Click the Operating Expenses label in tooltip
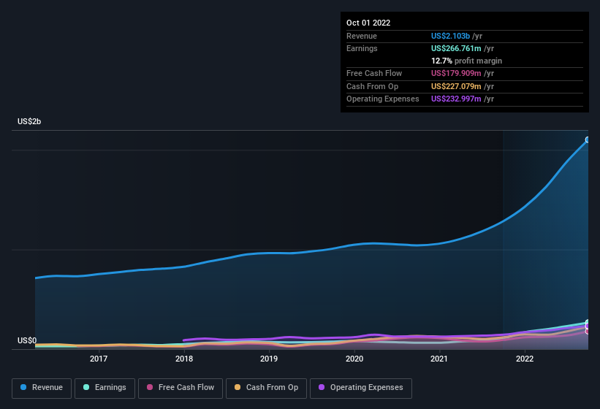 tap(383, 99)
